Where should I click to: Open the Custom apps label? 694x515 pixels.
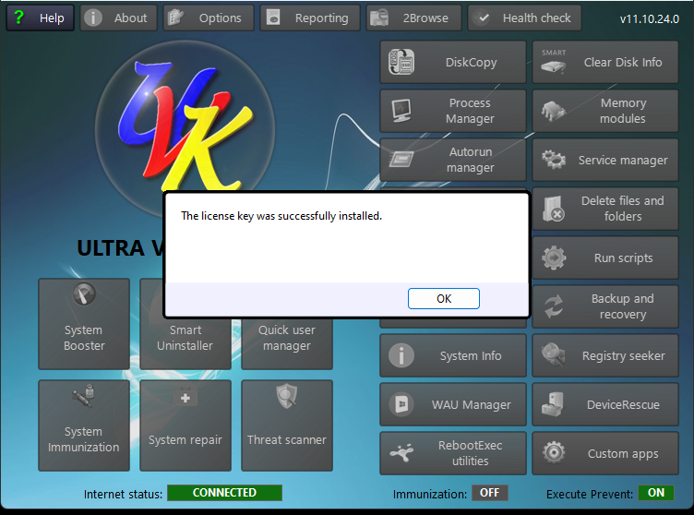[623, 454]
